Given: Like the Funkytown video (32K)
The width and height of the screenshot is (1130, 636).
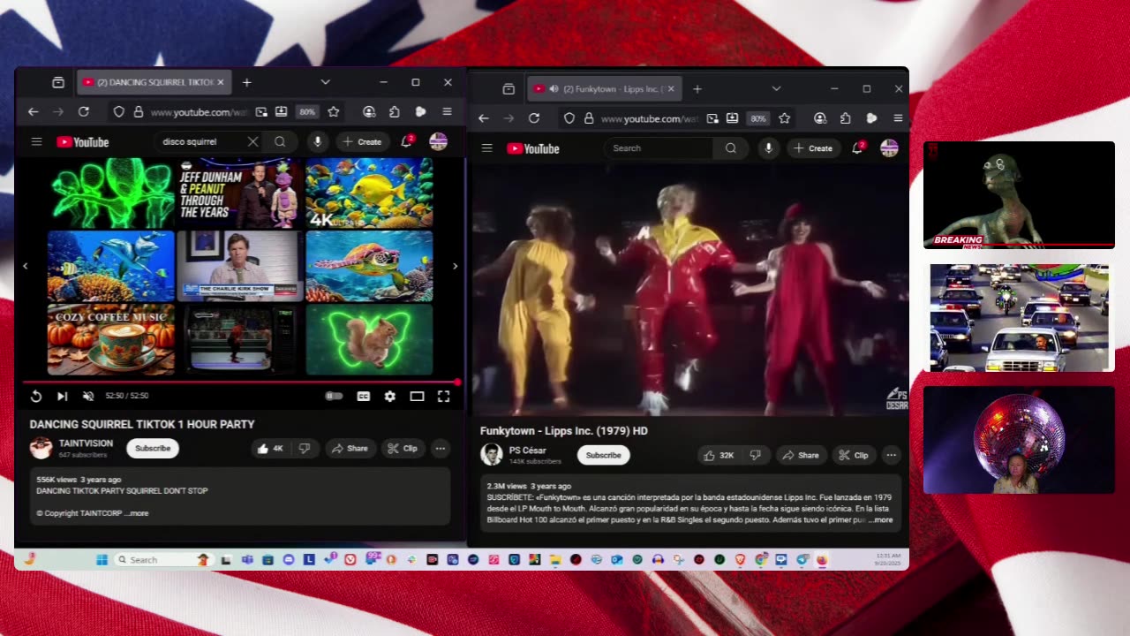Looking at the screenshot, I should tap(718, 456).
